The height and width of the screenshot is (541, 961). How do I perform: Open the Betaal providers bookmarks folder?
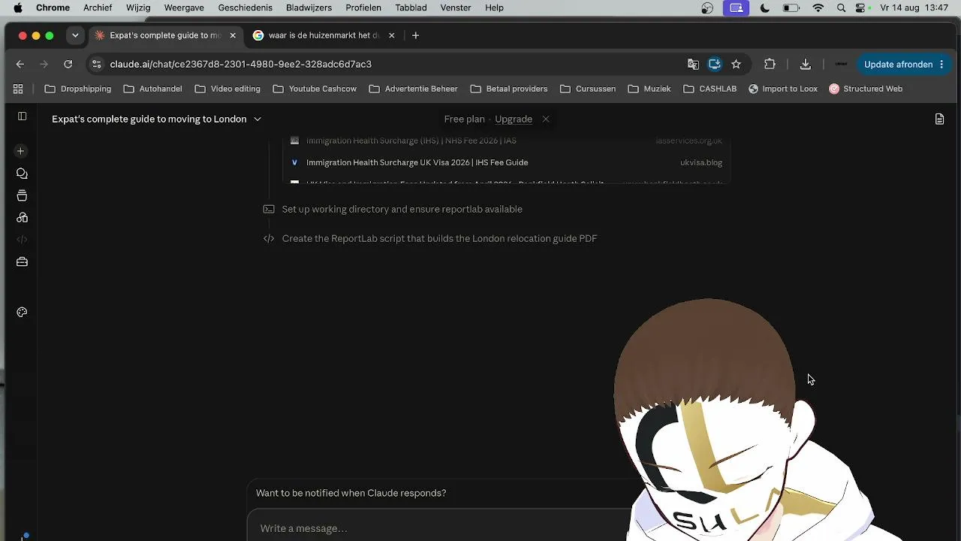point(509,89)
